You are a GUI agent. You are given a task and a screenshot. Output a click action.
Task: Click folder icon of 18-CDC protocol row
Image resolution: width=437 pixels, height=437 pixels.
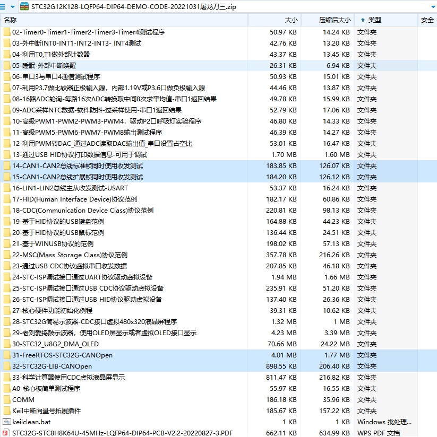tap(7, 211)
